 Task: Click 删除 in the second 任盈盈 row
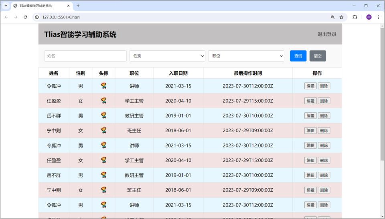coord(324,160)
